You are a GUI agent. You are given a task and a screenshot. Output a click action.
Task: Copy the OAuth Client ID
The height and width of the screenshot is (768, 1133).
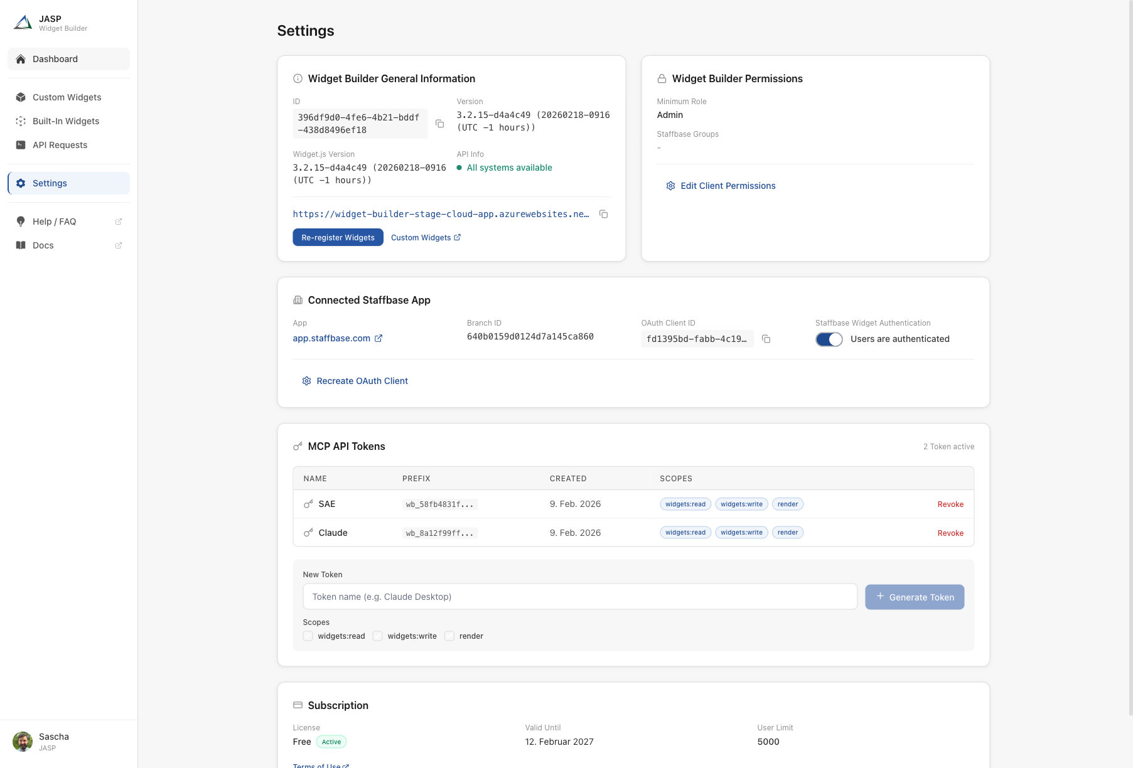[766, 339]
